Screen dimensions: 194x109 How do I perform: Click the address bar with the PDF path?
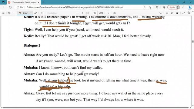(x=75, y=7)
